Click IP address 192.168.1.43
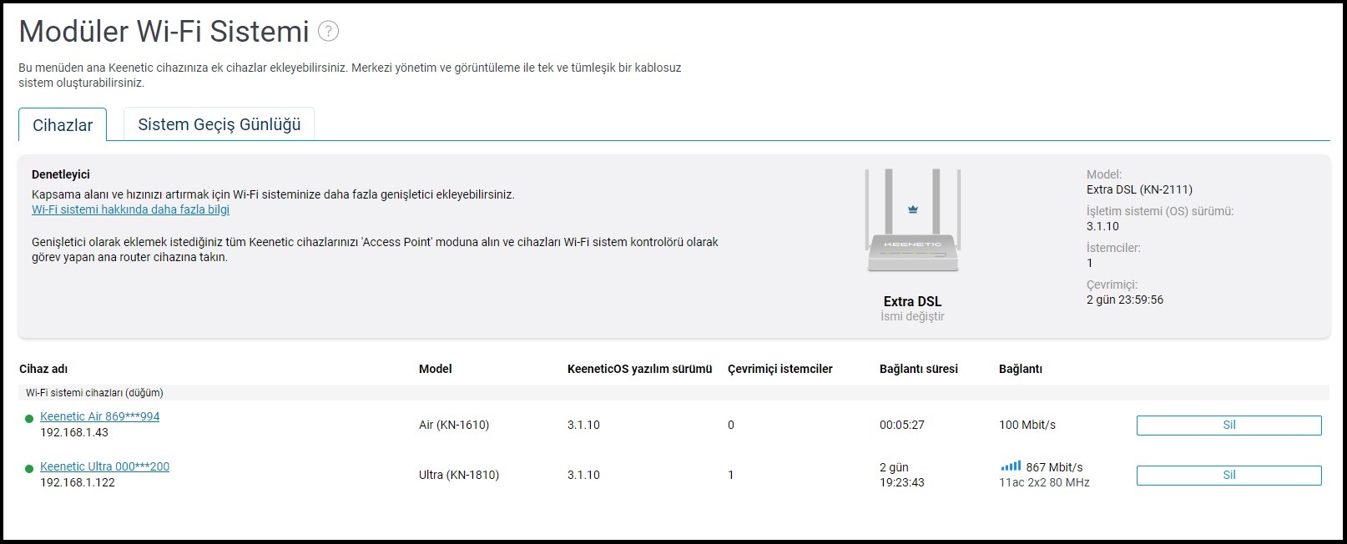This screenshot has width=1347, height=544. 74,432
